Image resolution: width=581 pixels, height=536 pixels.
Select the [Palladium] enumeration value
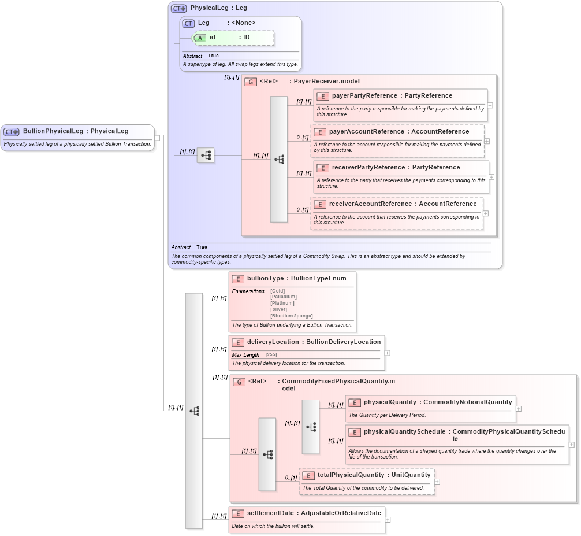point(284,297)
